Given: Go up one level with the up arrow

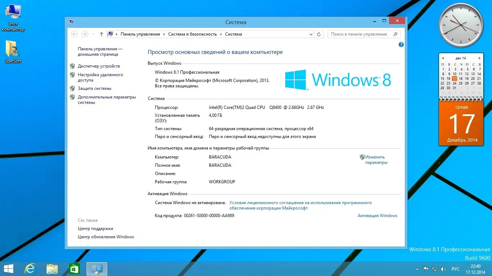Looking at the screenshot, I should (102, 34).
